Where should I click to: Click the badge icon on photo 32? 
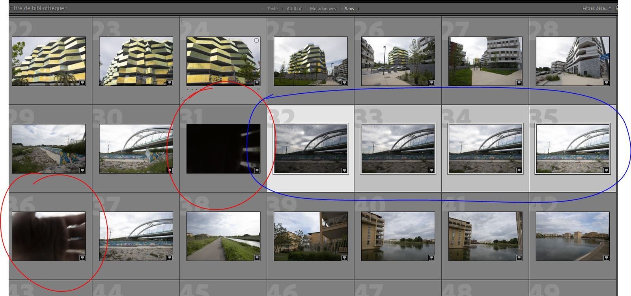pyautogui.click(x=344, y=170)
